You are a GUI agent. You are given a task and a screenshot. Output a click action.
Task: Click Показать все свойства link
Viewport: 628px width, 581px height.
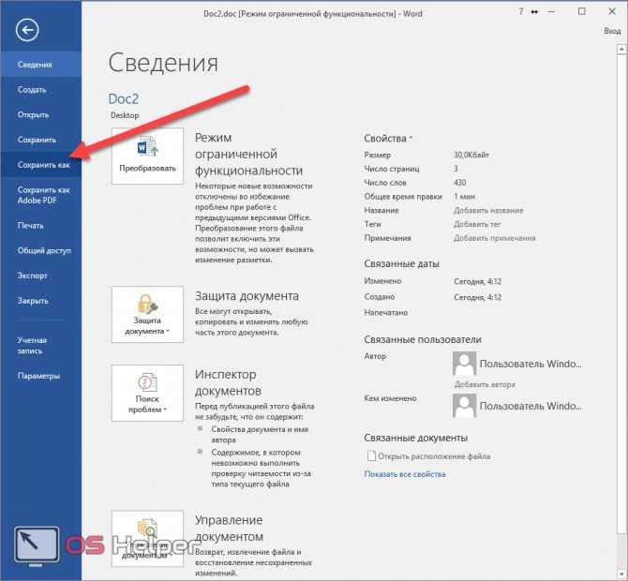point(405,474)
